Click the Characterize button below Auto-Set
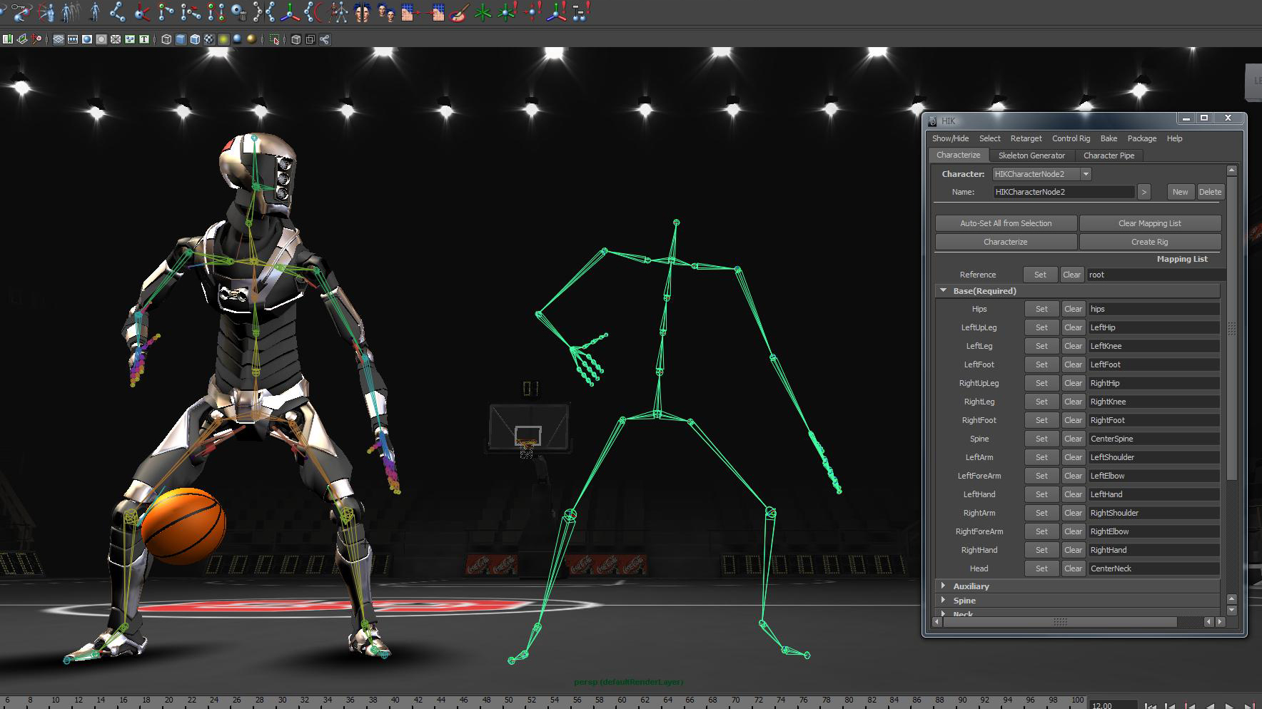This screenshot has width=1262, height=709. tap(1006, 242)
